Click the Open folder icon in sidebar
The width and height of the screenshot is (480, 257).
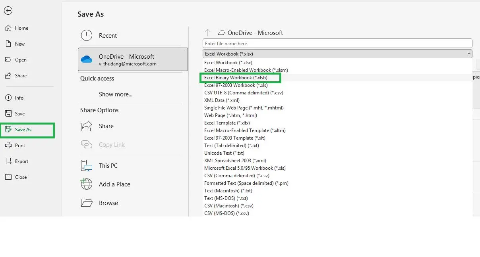pyautogui.click(x=8, y=60)
